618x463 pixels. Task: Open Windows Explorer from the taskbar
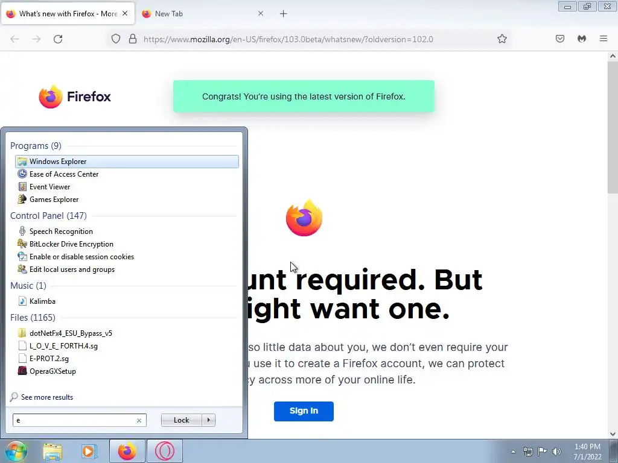[x=53, y=451]
